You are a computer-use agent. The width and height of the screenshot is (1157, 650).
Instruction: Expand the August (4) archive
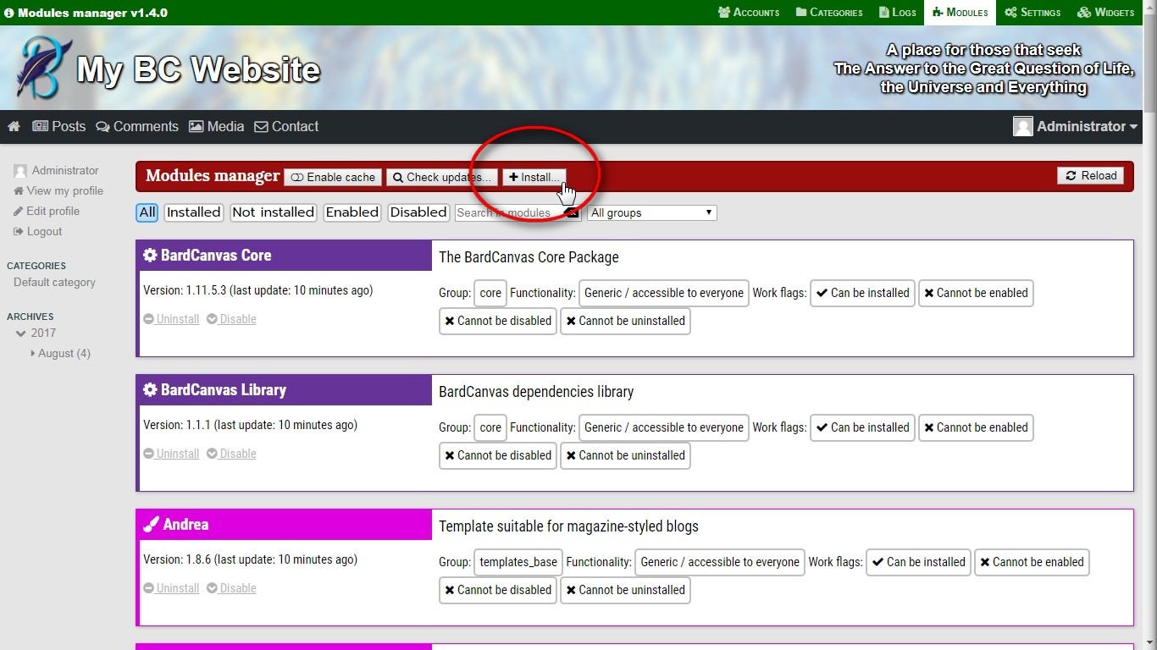60,353
